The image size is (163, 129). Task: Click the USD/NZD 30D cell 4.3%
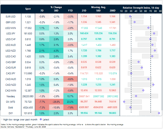[x=56, y=51]
